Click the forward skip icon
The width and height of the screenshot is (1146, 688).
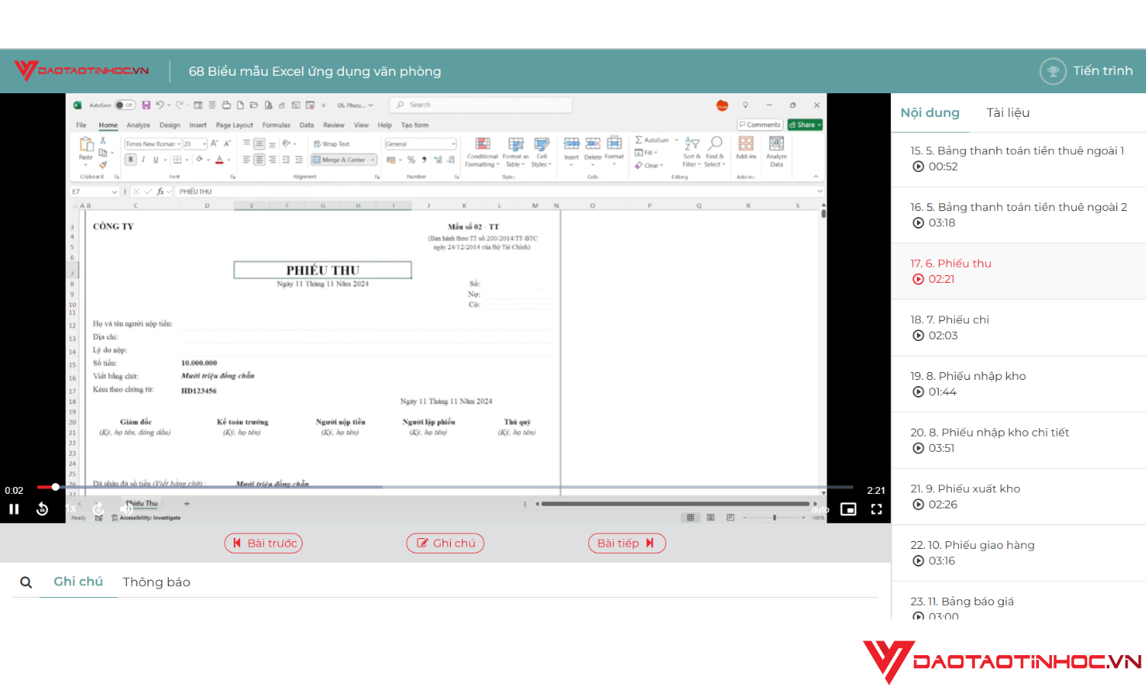pyautogui.click(x=99, y=509)
